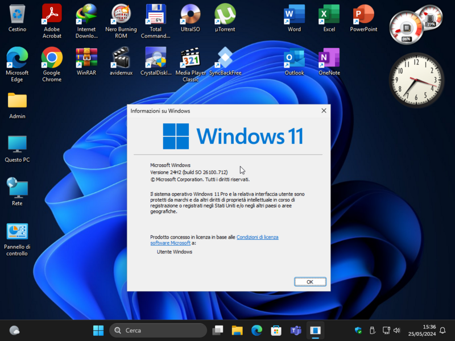Click the Utente Windows text
Image resolution: width=455 pixels, height=341 pixels.
point(175,252)
